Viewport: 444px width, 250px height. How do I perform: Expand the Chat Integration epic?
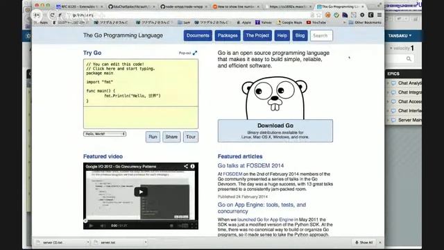coord(388,92)
